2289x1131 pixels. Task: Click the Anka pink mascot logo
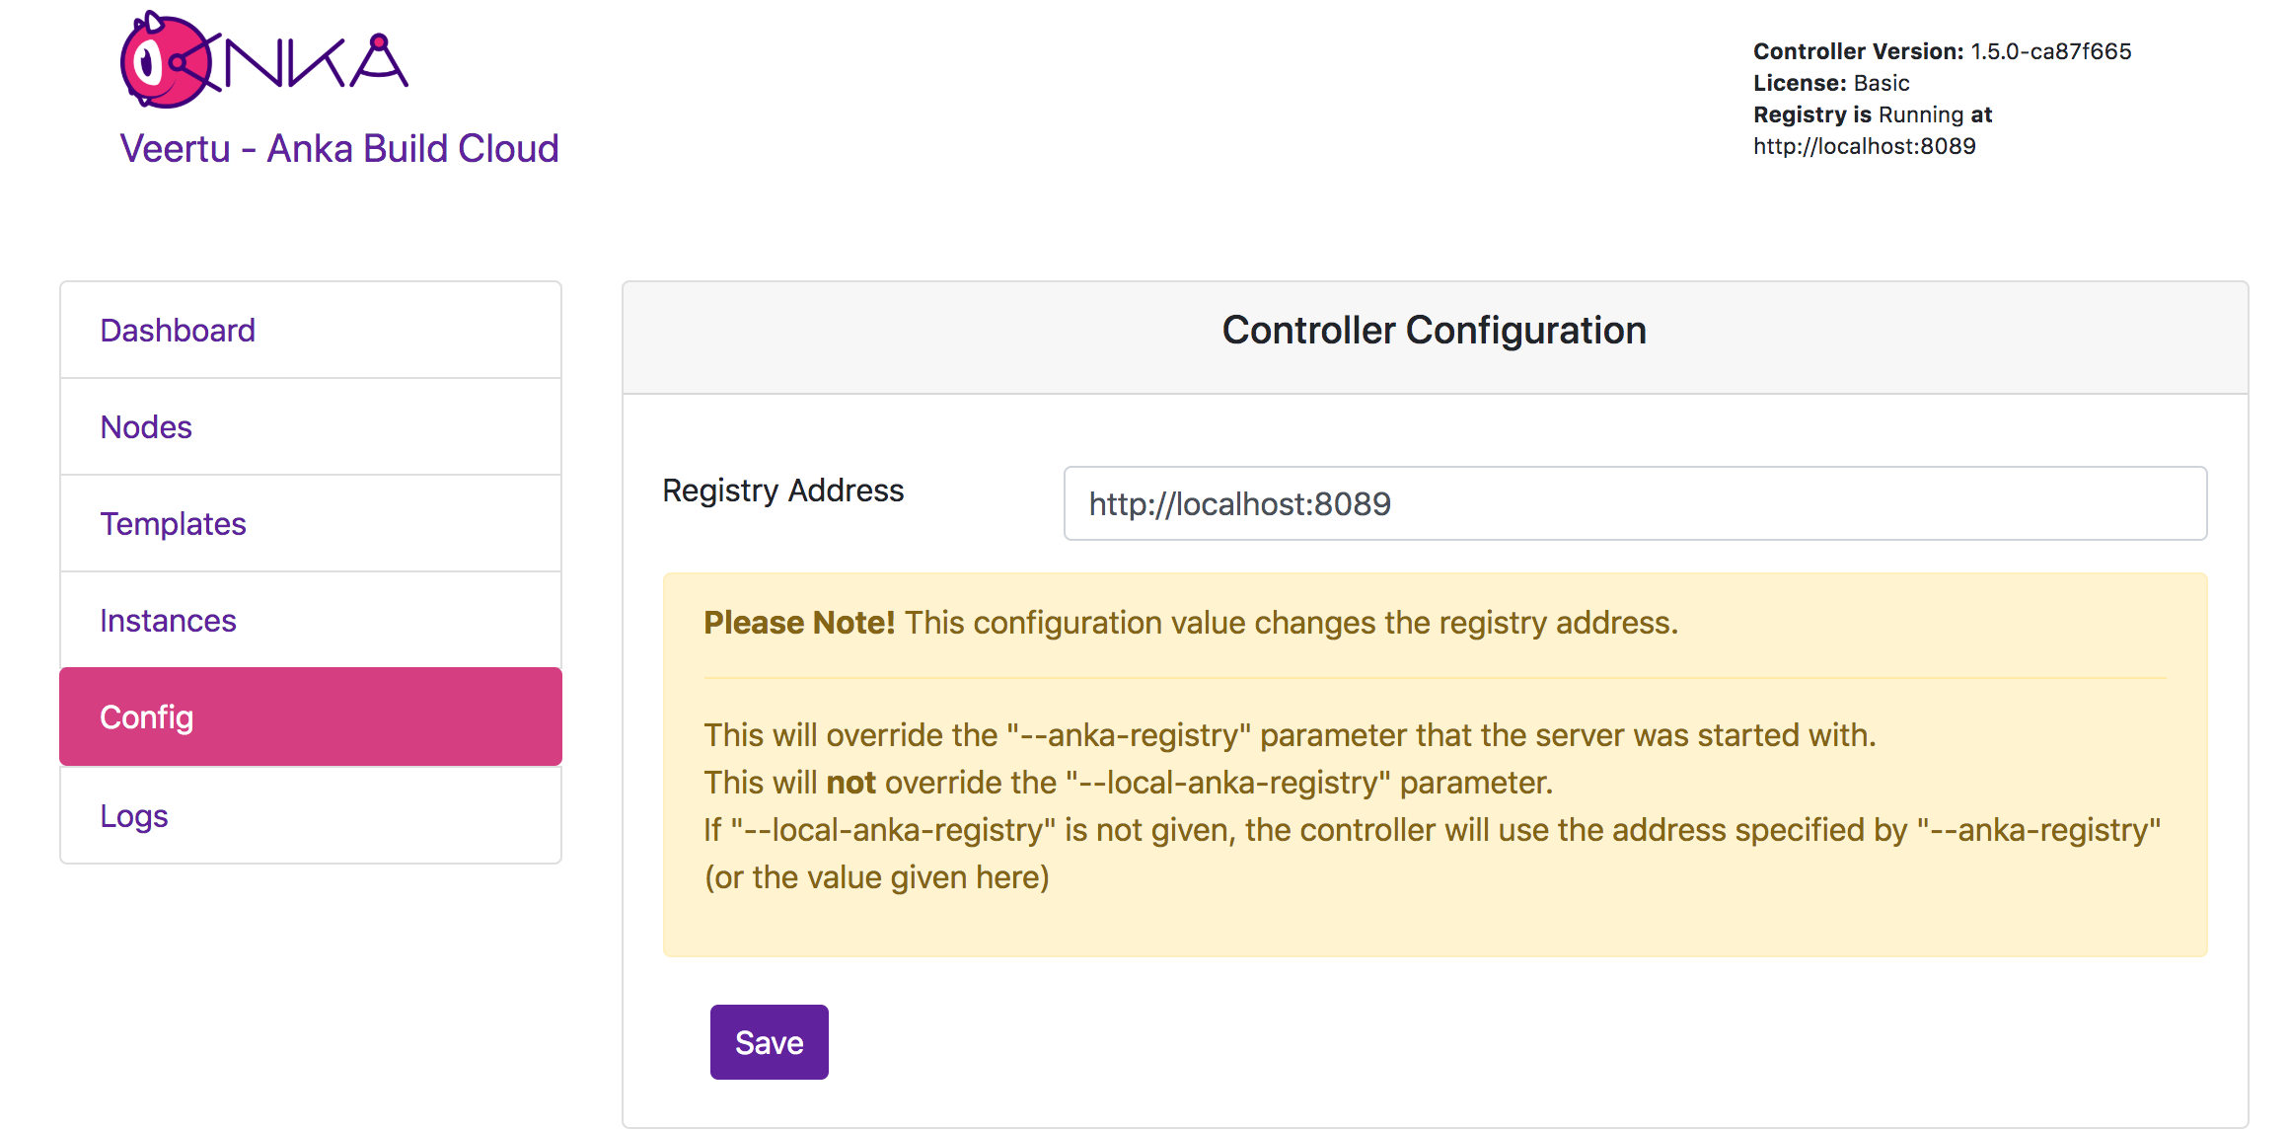coord(166,61)
